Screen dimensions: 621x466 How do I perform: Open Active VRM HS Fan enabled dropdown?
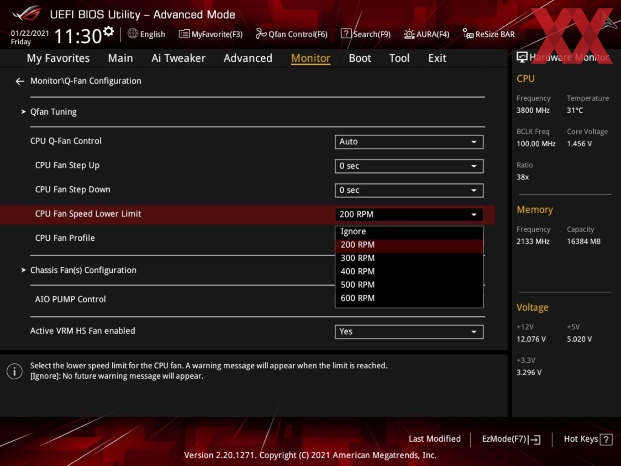coord(409,332)
